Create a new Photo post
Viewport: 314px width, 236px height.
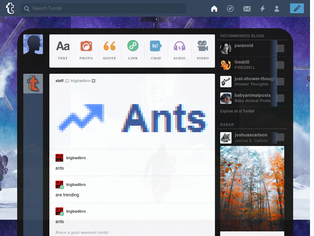[x=86, y=50]
